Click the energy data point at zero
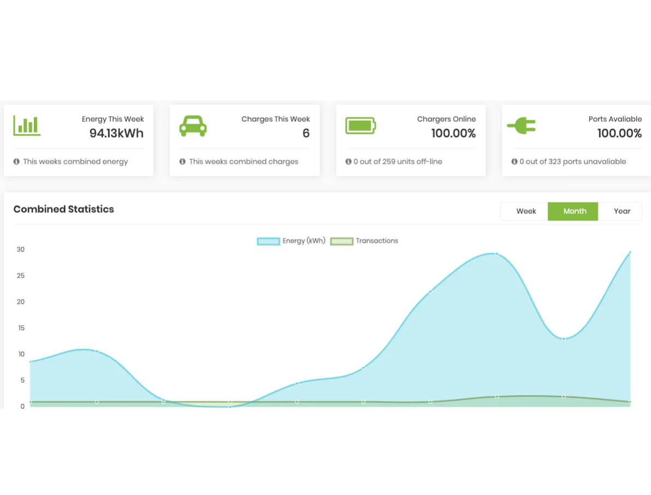The image size is (651, 495). tap(230, 407)
